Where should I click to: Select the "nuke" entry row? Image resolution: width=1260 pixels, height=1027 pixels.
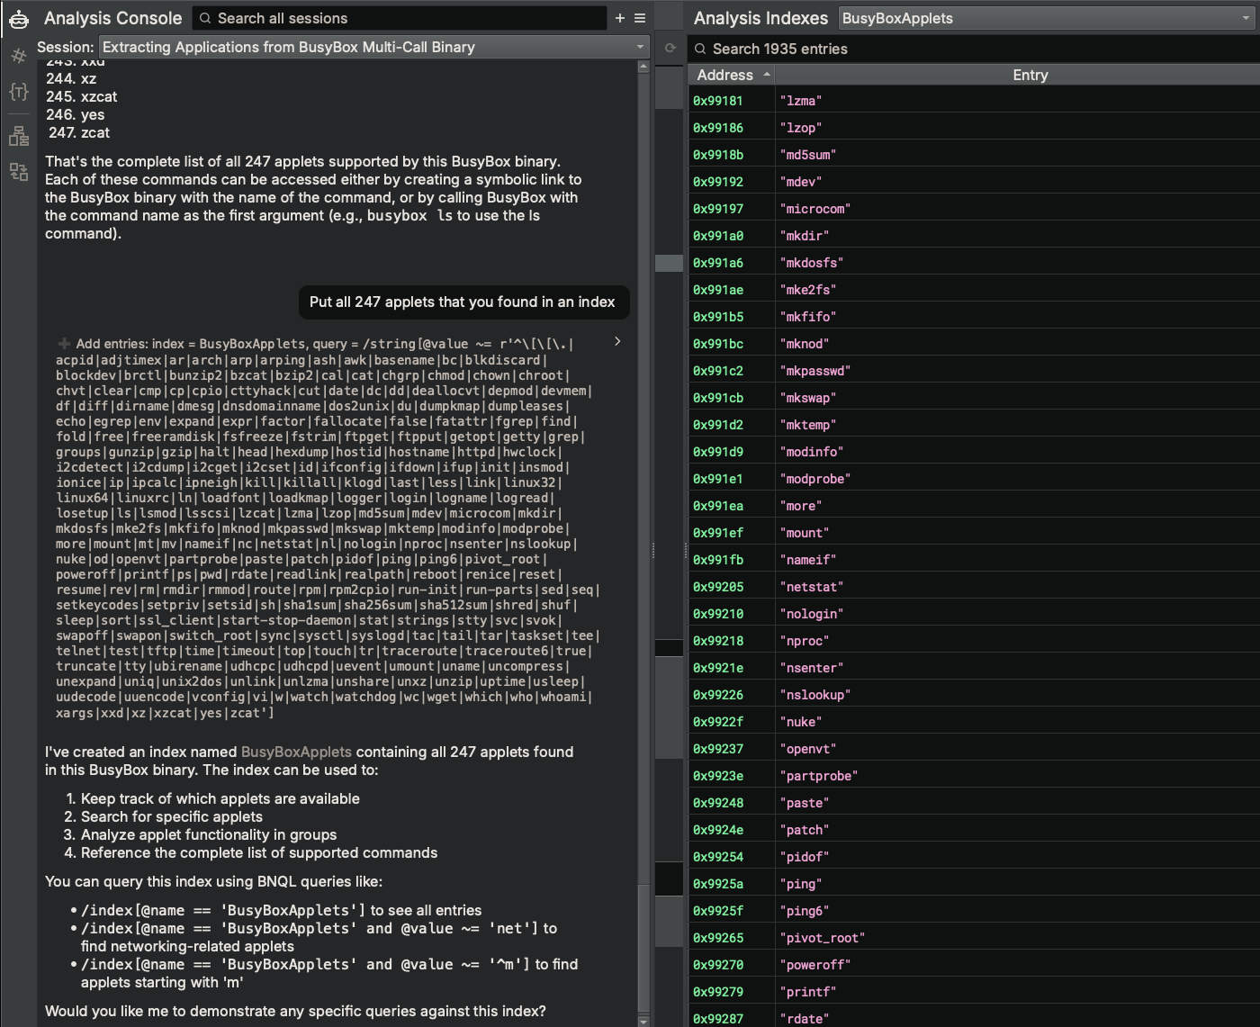974,722
